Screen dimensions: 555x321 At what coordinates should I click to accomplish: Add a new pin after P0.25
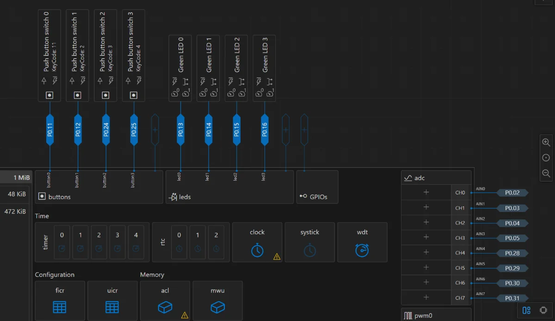tap(155, 130)
